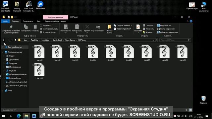Select the track10 audio file

[x=39, y=71]
